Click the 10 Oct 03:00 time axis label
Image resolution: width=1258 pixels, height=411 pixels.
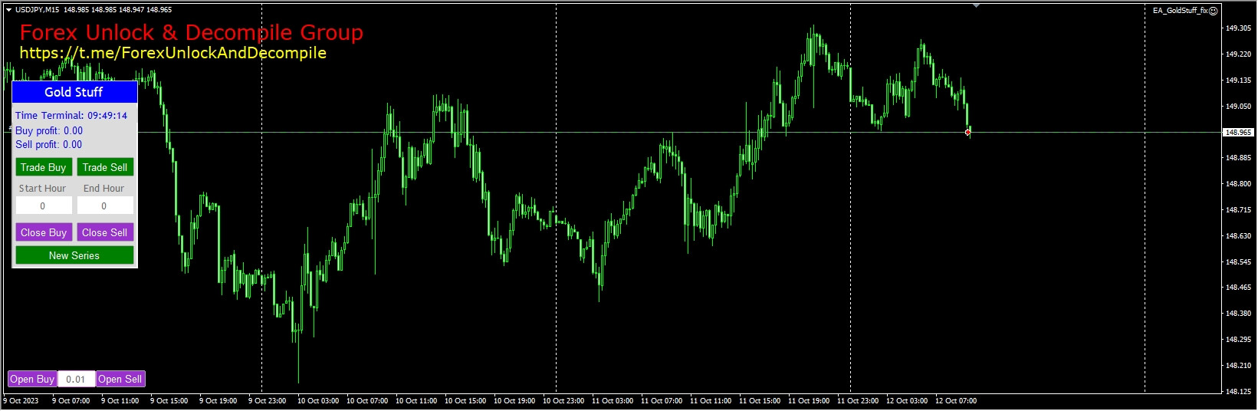318,401
